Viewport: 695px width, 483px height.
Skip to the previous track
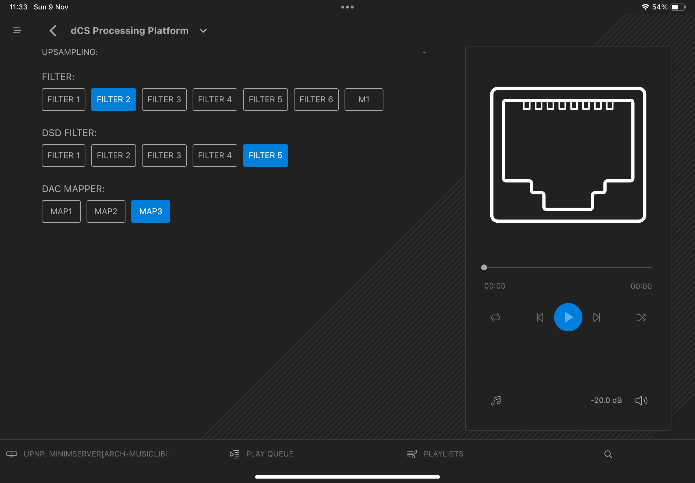[540, 317]
